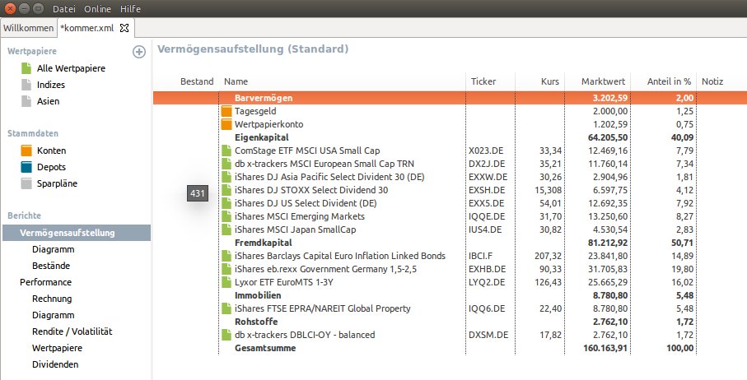Switch to the Willkommen tab

coord(29,28)
